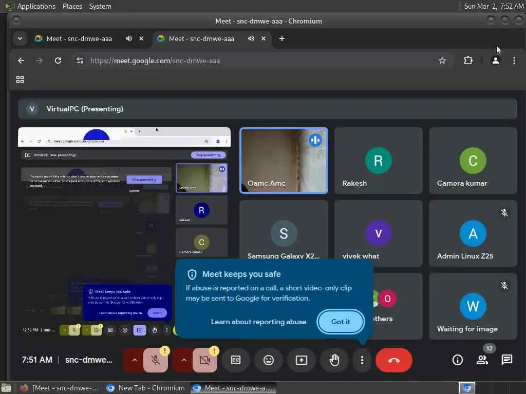The image size is (526, 394).
Task: Open meeting details info icon
Action: (x=458, y=360)
